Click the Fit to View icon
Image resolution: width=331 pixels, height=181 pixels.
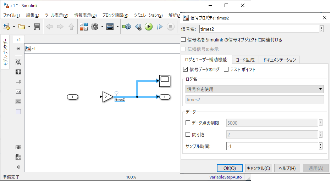(x=18, y=72)
